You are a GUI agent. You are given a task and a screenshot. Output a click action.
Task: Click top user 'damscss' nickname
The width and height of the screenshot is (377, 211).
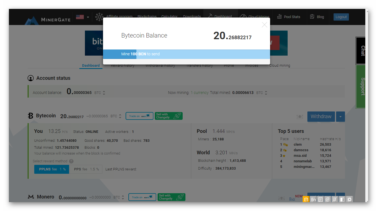[x=301, y=150]
